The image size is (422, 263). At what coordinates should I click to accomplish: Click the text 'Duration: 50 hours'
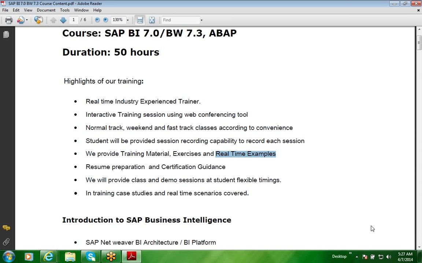coord(111,52)
